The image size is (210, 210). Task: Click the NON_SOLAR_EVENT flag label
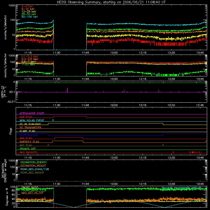[x=32, y=120]
